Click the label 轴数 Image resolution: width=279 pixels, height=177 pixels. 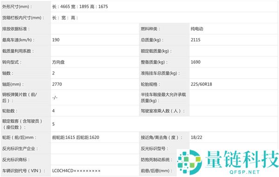click(x=7, y=73)
